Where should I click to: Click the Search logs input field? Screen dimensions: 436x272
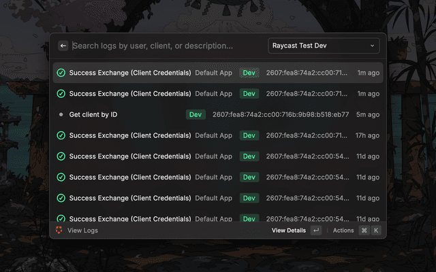click(x=163, y=46)
